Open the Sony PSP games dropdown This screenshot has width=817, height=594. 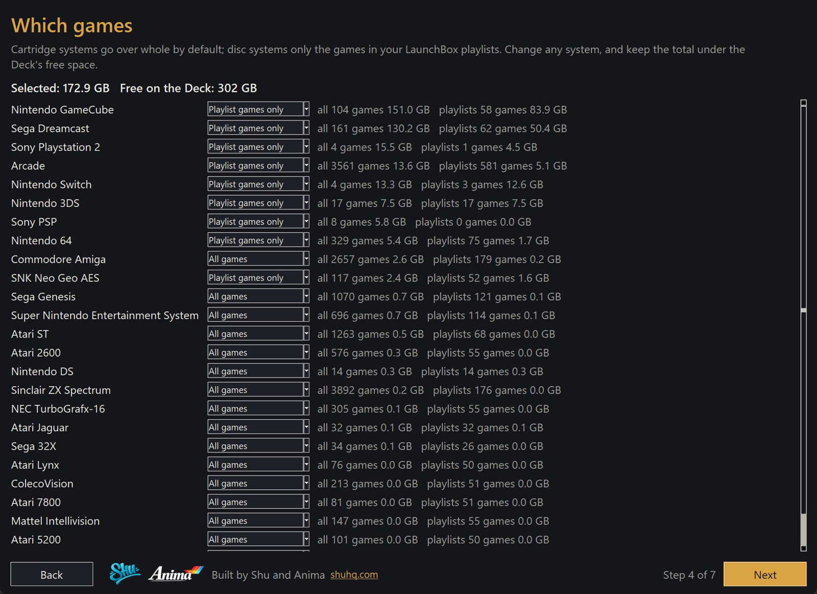click(258, 222)
